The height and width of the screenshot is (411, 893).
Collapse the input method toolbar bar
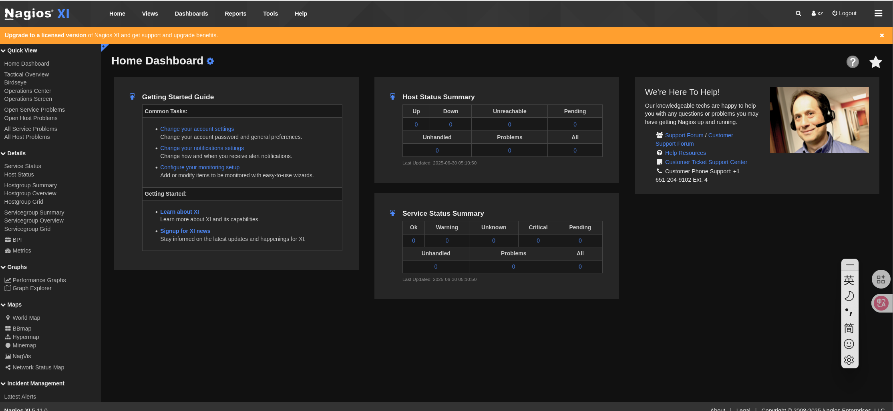tap(850, 265)
